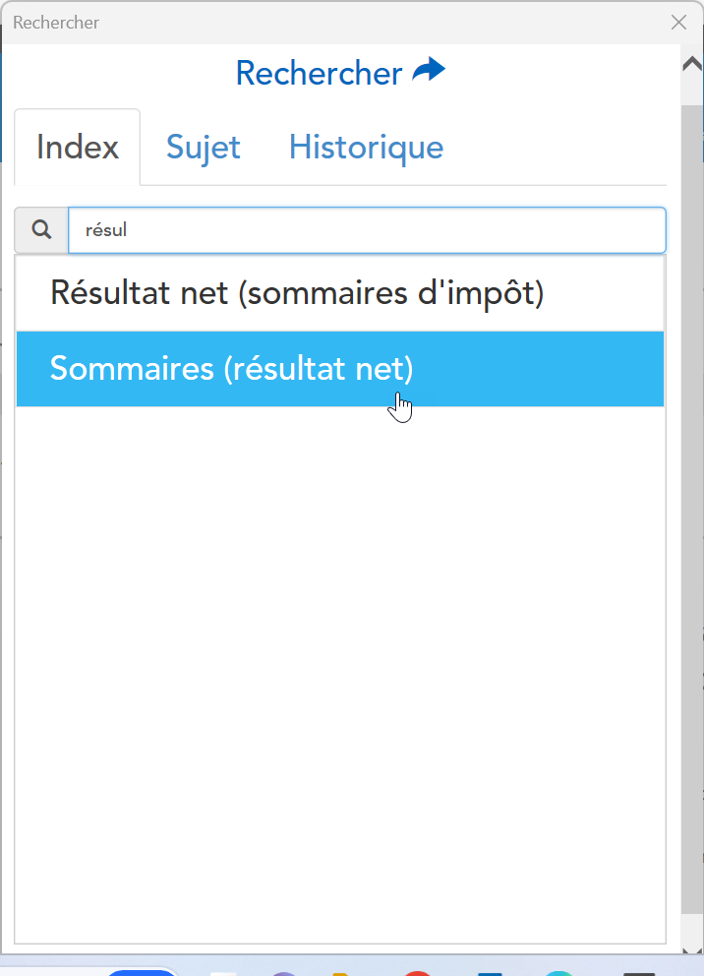
Task: Open the purple round taskbar icon
Action: pyautogui.click(x=284, y=972)
